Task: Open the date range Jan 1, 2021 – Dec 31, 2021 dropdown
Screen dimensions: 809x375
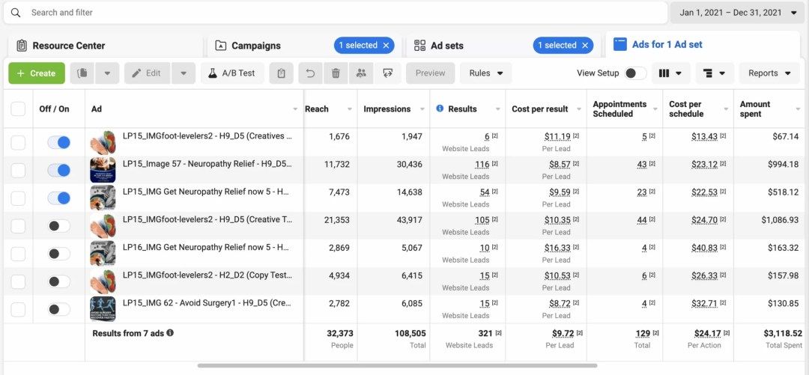Action: (x=739, y=13)
